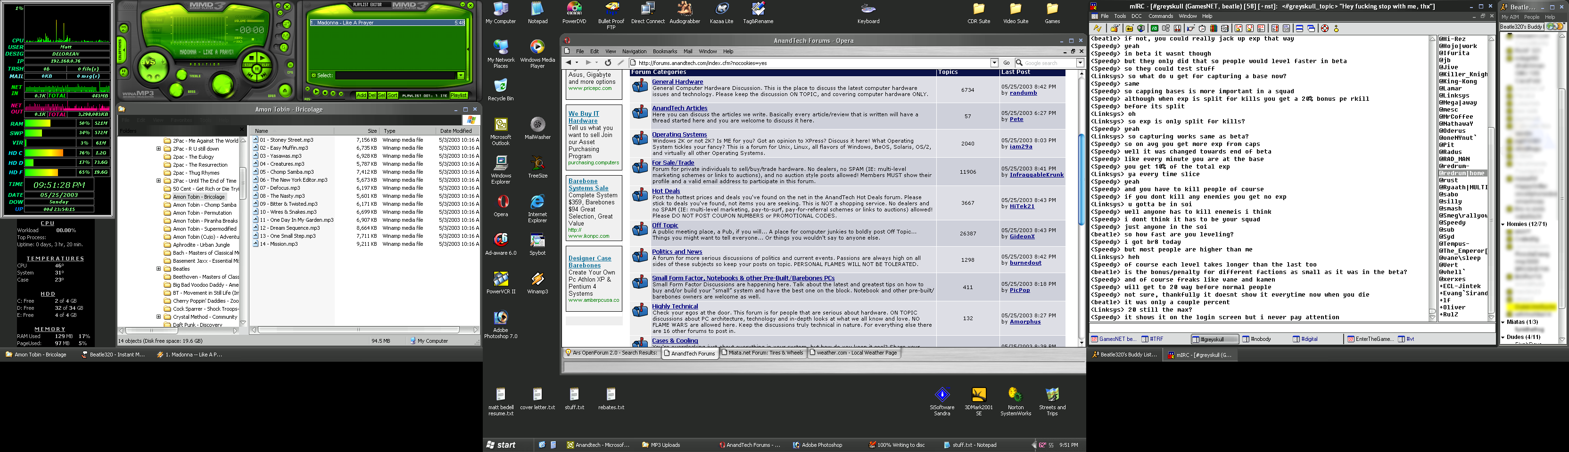Open the PowerDVD desktop icon
Screen dimensions: 1569x452
(x=574, y=13)
